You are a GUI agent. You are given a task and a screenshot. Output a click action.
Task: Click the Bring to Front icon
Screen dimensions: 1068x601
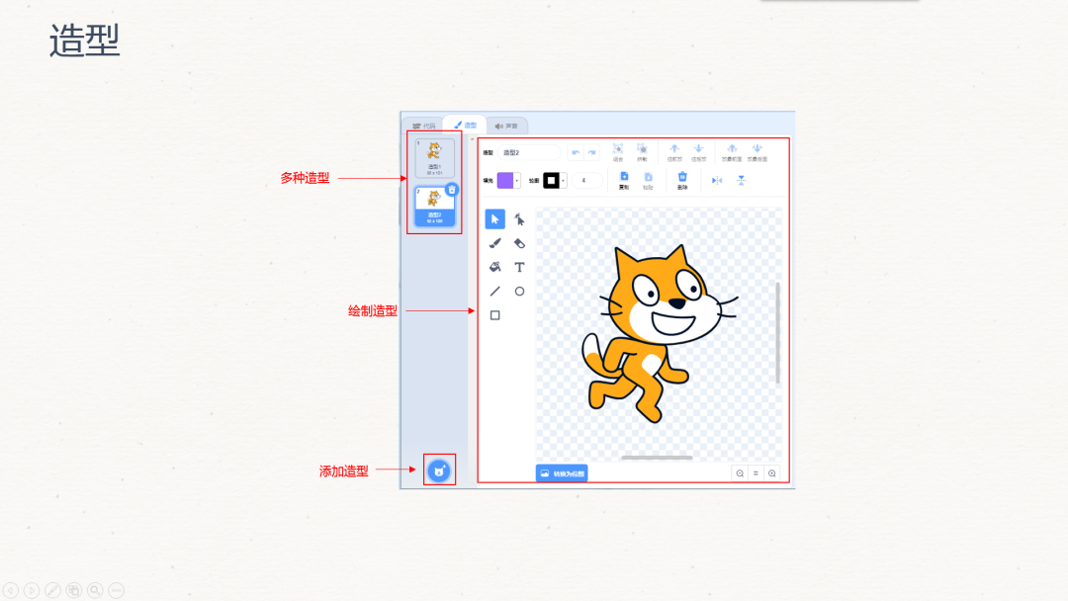pos(732,152)
